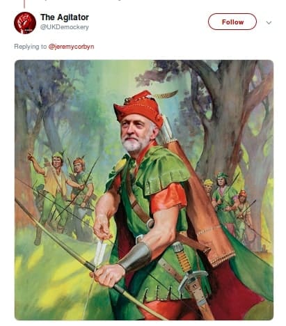Click the metal arm bracer in image
Image resolution: width=286 pixels, height=326 pixels.
[x=136, y=256]
